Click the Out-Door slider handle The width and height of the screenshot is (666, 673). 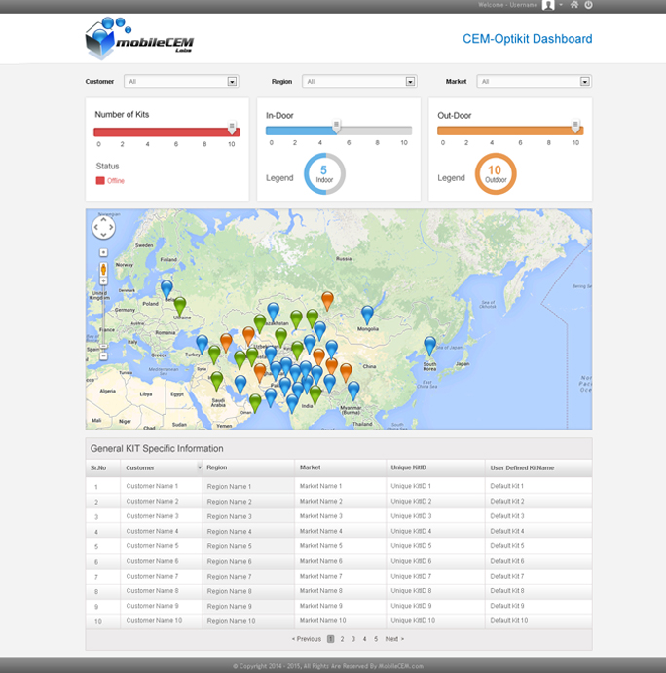(x=575, y=127)
